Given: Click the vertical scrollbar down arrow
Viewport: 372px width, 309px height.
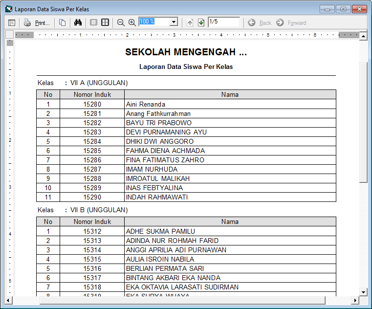Looking at the screenshot, I should coord(363,292).
